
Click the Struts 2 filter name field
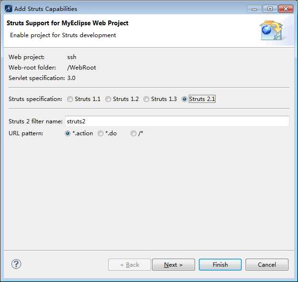click(x=177, y=121)
